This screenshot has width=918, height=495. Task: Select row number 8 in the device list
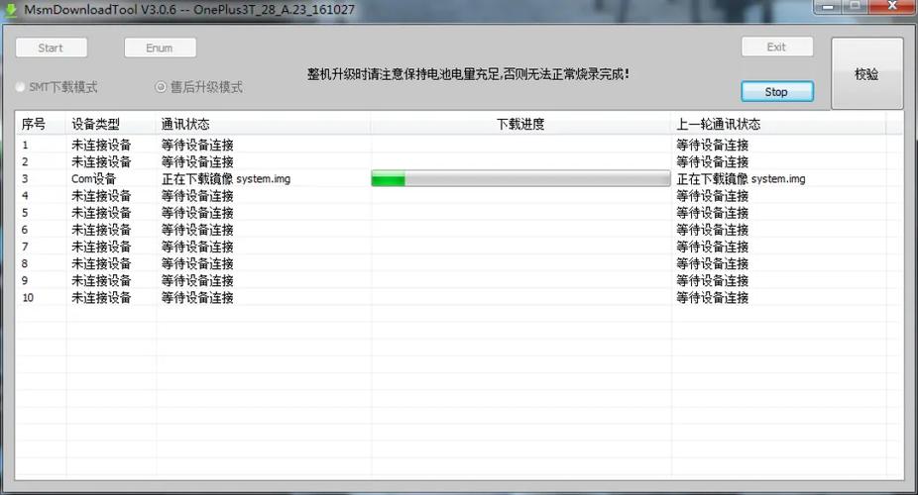[25, 263]
